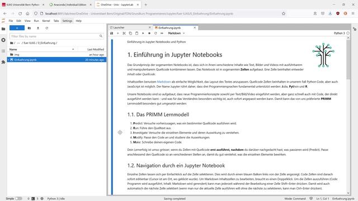Open the Help menu
The width and height of the screenshot is (358, 201).
tap(78, 21)
